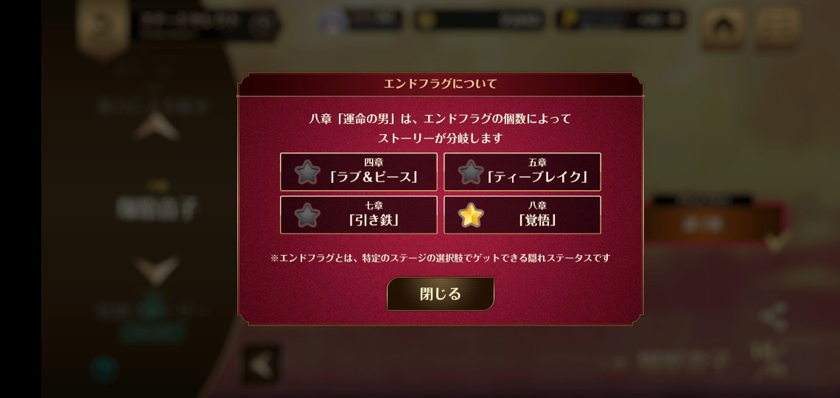Expand the upward chevron in the left panel

click(156, 128)
